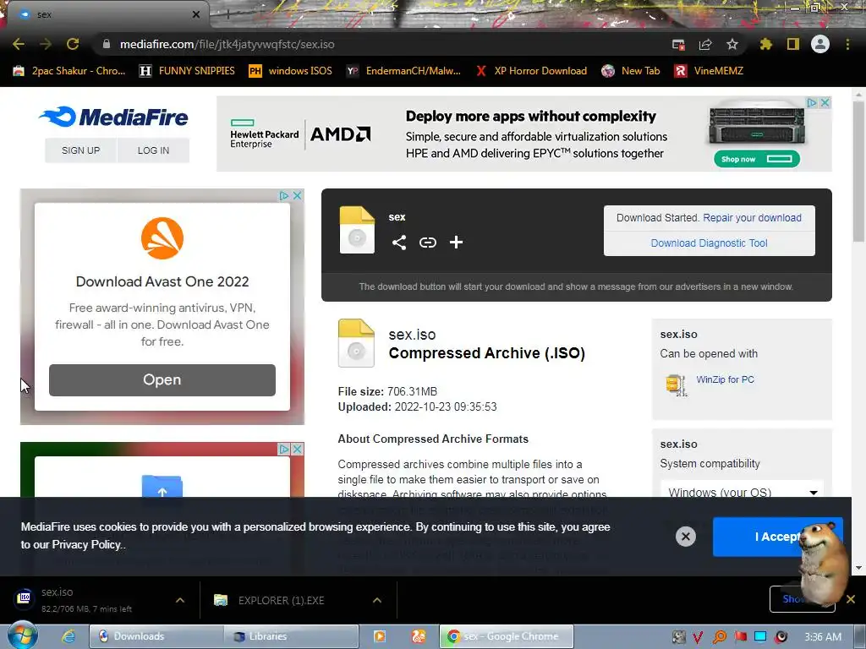Screen dimensions: 866x649
Task: Click the MediaFire logo
Action: click(114, 117)
